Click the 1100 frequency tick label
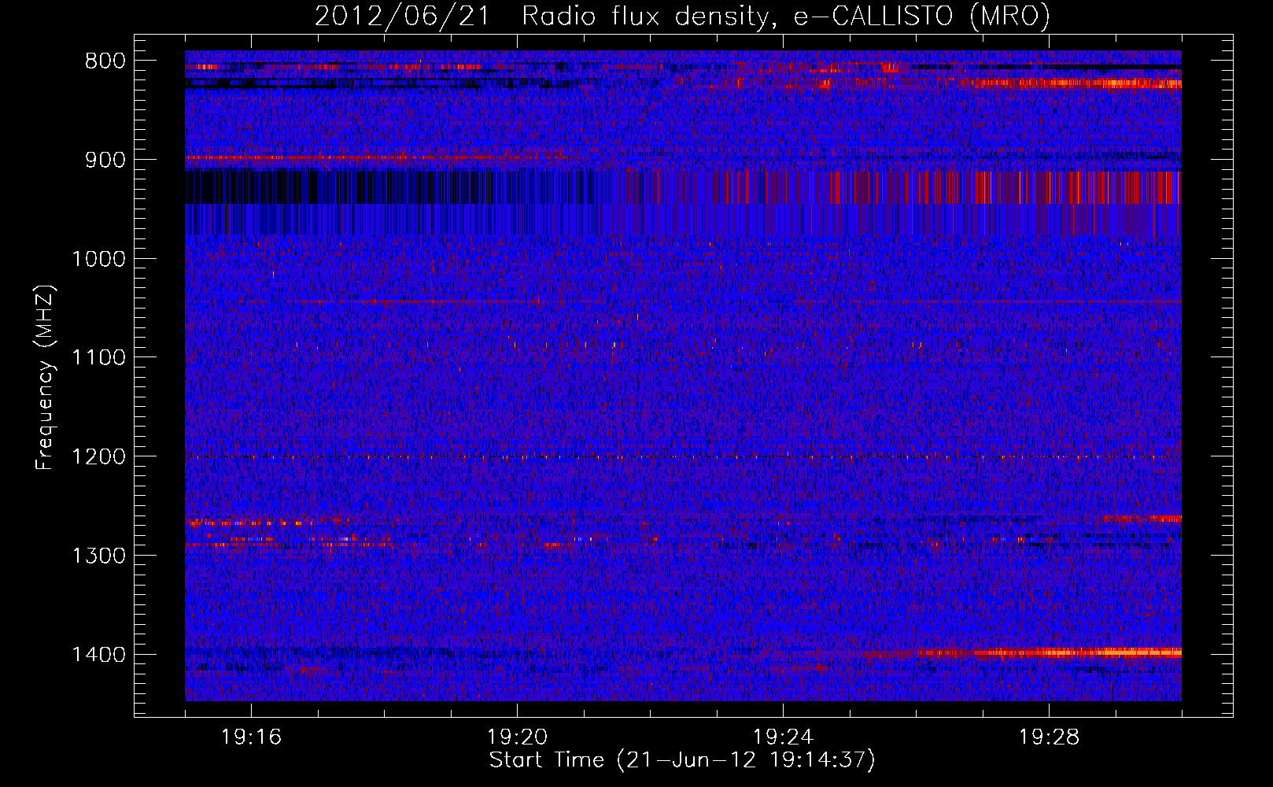The width and height of the screenshot is (1273, 787). click(99, 358)
